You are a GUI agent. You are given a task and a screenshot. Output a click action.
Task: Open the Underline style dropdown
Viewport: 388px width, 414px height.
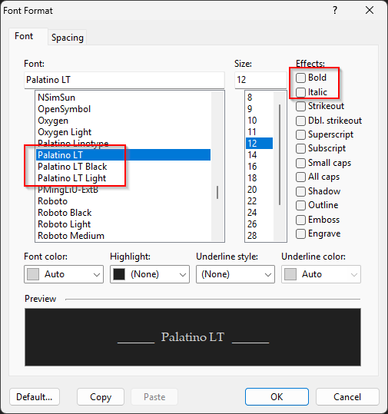pyautogui.click(x=235, y=274)
